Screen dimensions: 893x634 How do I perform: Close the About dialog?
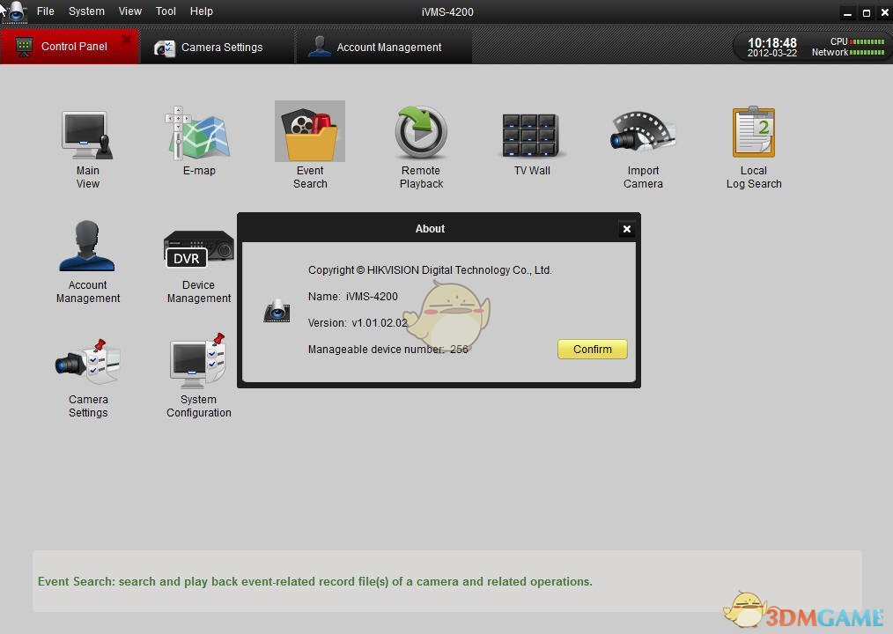[626, 228]
